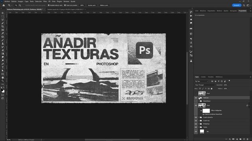Hide the Photoshop group layer
The image size is (252, 141).
[196, 124]
